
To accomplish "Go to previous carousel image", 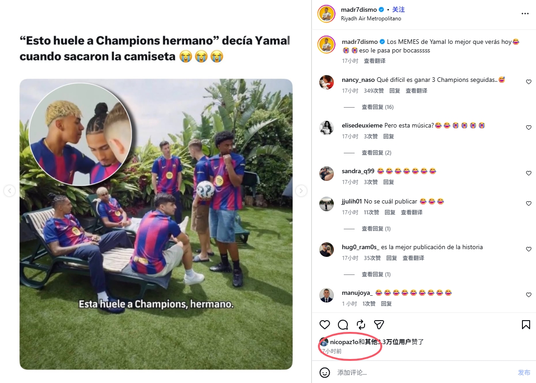I will click(9, 191).
